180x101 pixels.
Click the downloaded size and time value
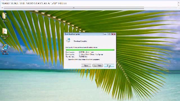86,52
